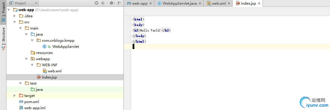Select pom.xml in the project tree

tap(32, 102)
